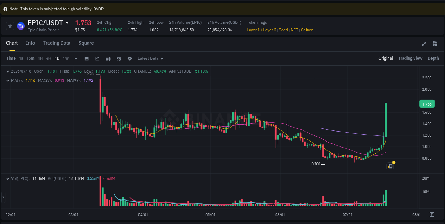Switch to the Trading Data tab

click(x=57, y=43)
